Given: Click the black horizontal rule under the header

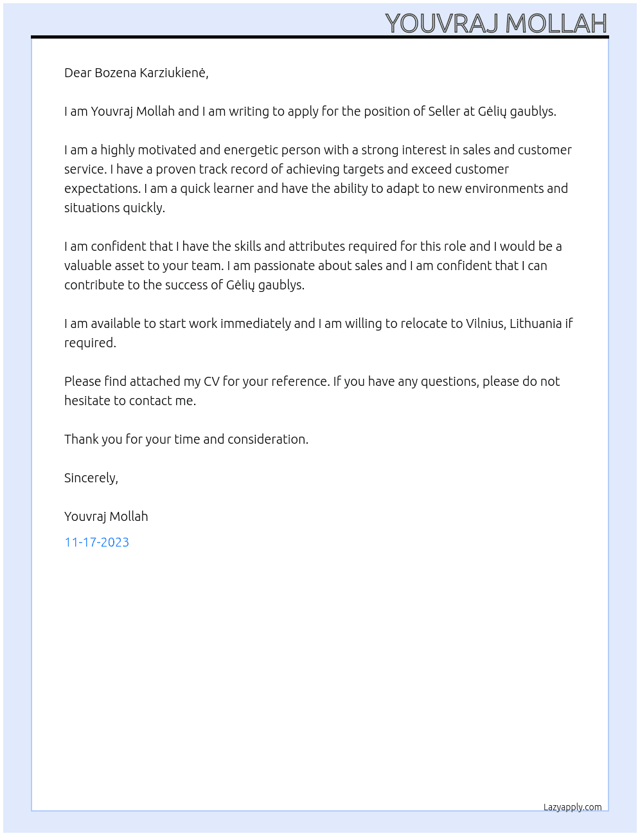Looking at the screenshot, I should point(320,37).
